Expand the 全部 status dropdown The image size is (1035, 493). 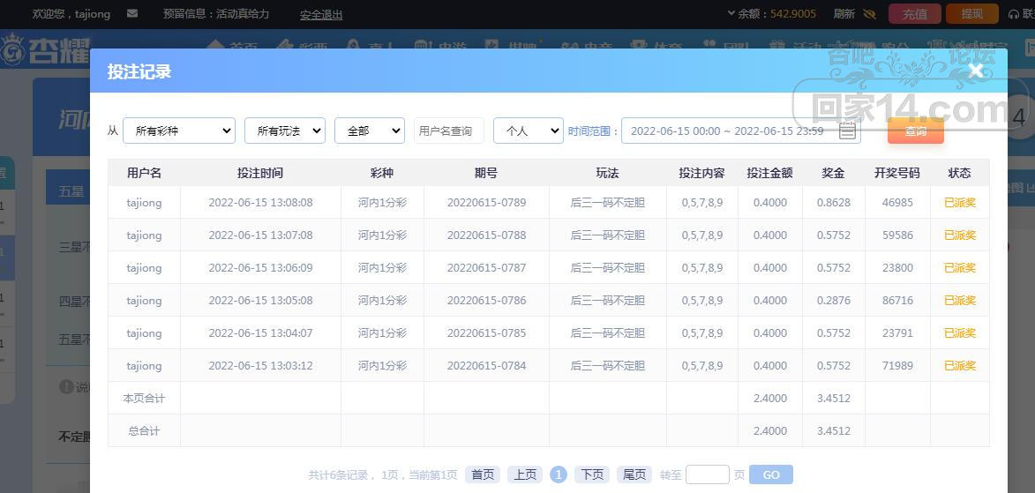[x=369, y=131]
